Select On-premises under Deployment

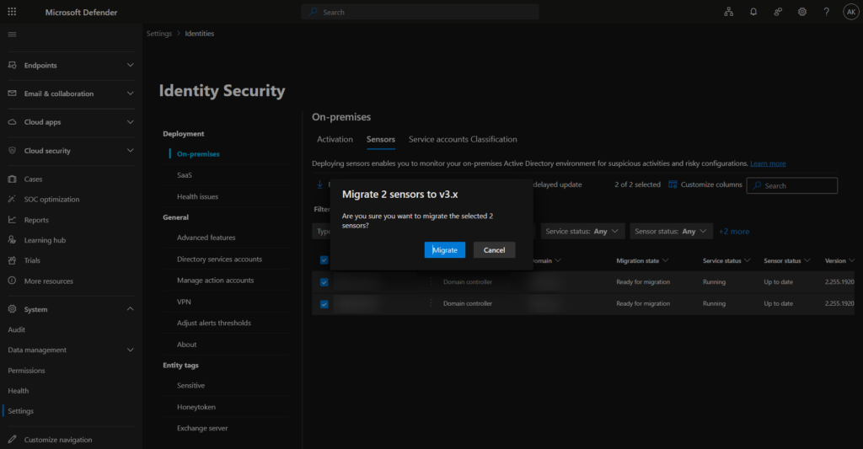(x=198, y=154)
